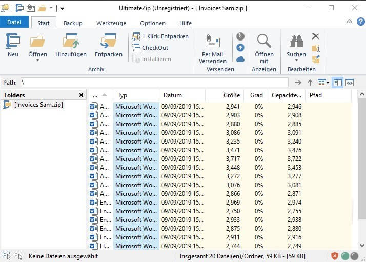Screen dimensions: 366x262
Task: Sort by the Grad column
Action: coord(255,95)
